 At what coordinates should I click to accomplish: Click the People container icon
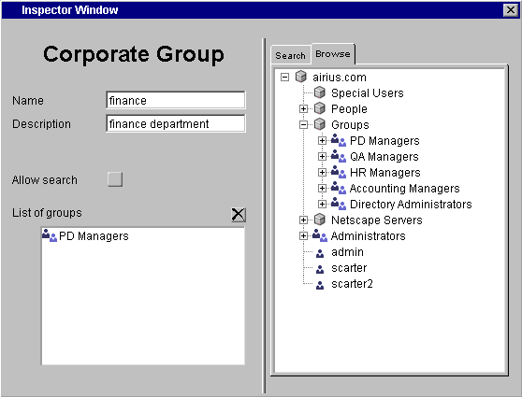click(320, 108)
